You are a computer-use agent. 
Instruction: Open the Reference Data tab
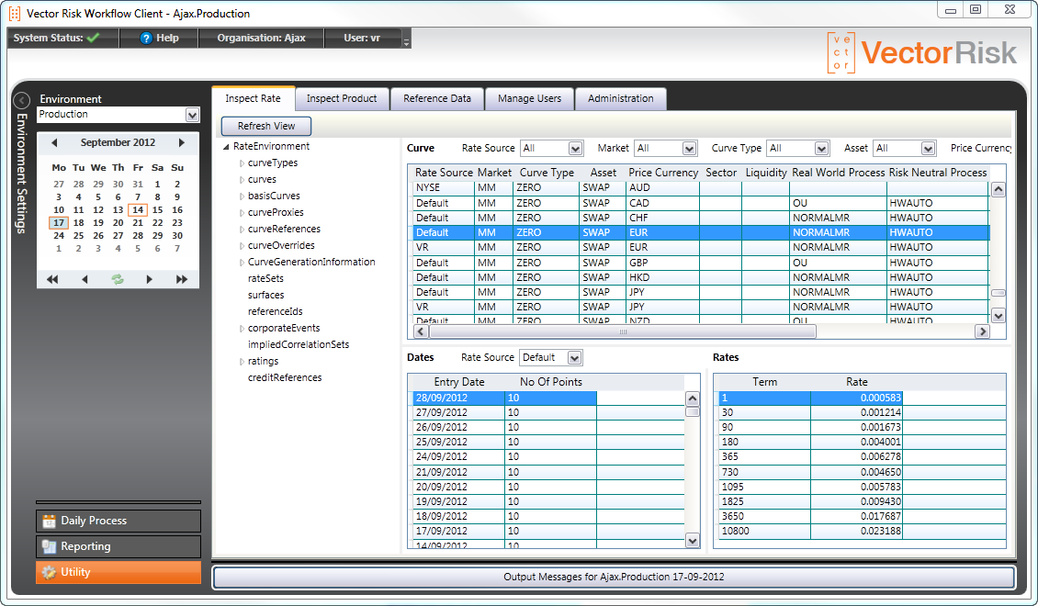click(x=437, y=98)
